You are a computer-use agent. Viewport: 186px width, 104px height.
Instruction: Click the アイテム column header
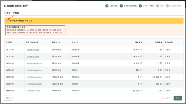75,42
